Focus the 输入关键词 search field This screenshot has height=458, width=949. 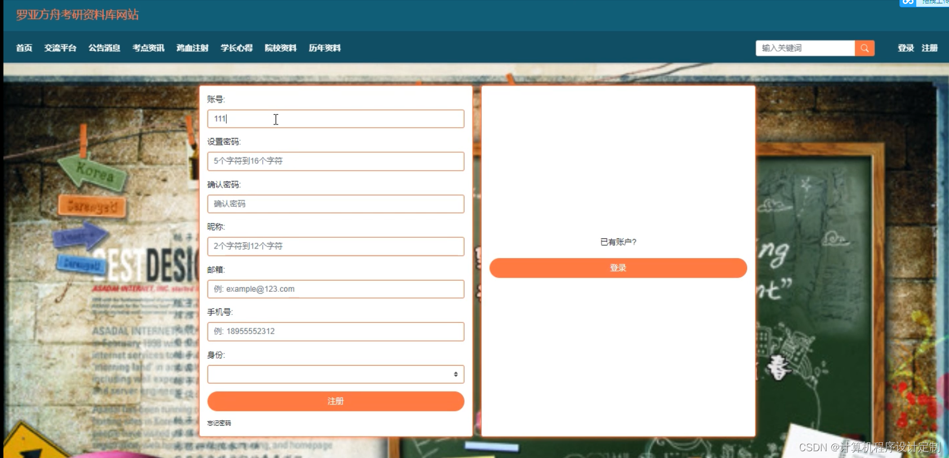pos(805,48)
